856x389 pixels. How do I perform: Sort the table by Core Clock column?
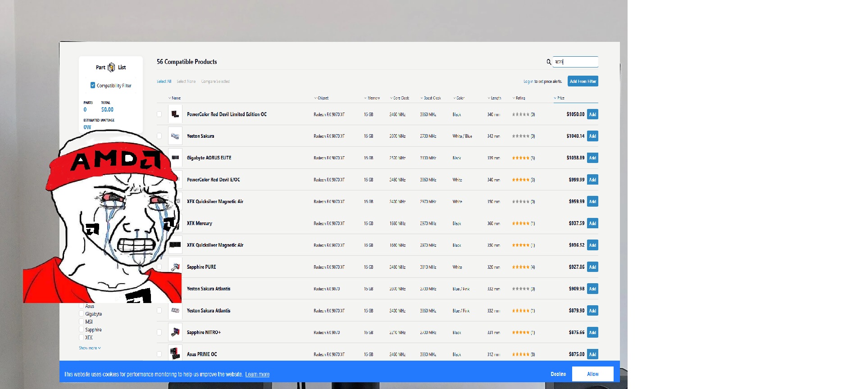[400, 98]
